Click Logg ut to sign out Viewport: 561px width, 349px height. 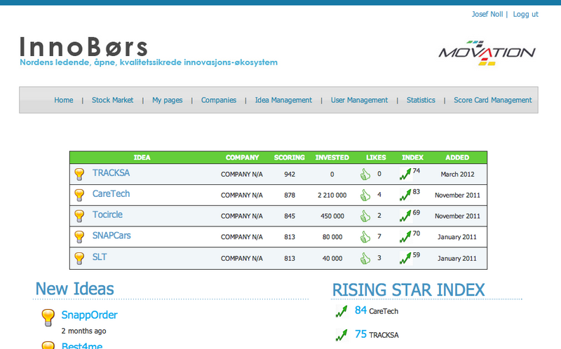click(x=525, y=14)
